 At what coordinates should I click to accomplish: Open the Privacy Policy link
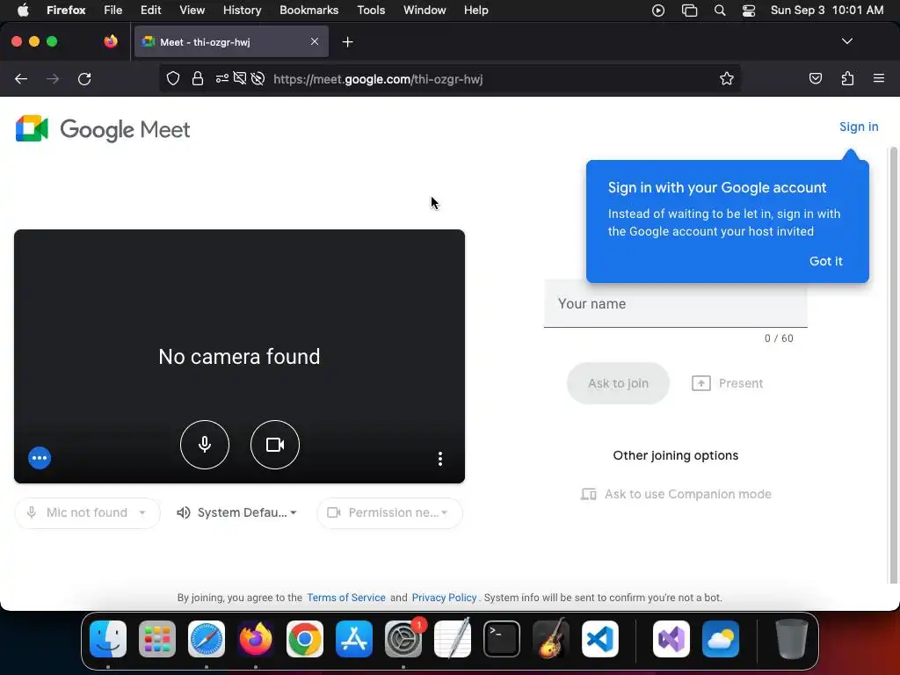coord(444,598)
